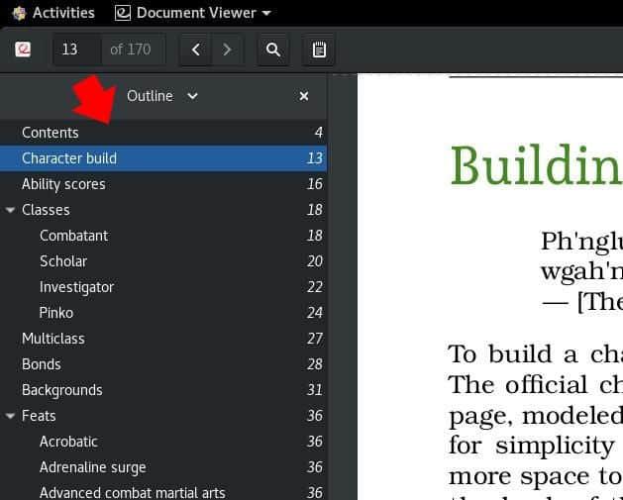Click the page number input field
The image size is (623, 500).
pyautogui.click(x=77, y=50)
